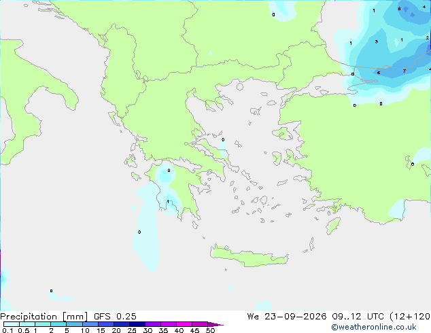Select the 0.1–0.5 mm legend swatch
431x333 pixels.
(12, 324)
